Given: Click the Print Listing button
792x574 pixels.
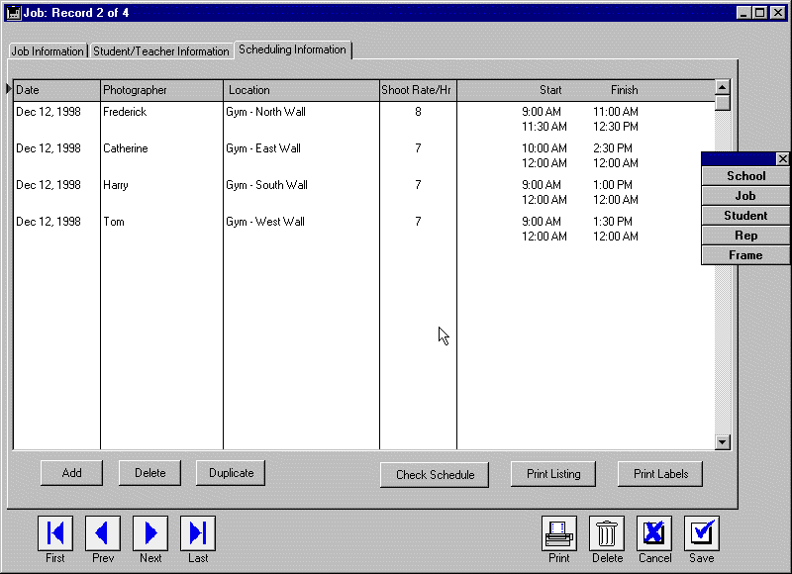Looking at the screenshot, I should click(553, 474).
